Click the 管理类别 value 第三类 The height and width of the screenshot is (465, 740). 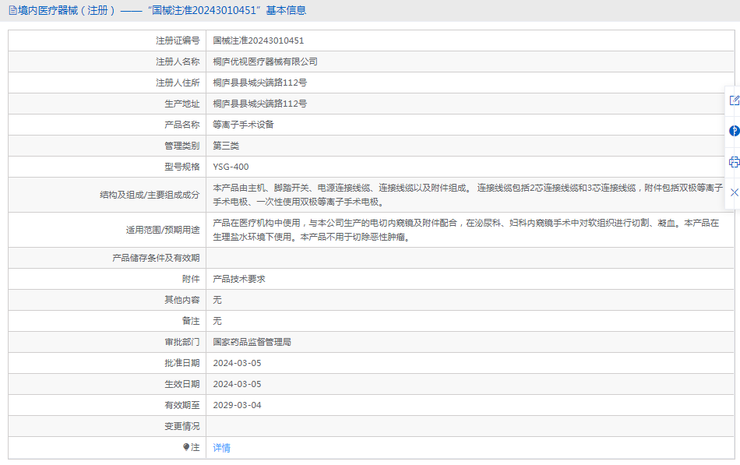click(226, 146)
